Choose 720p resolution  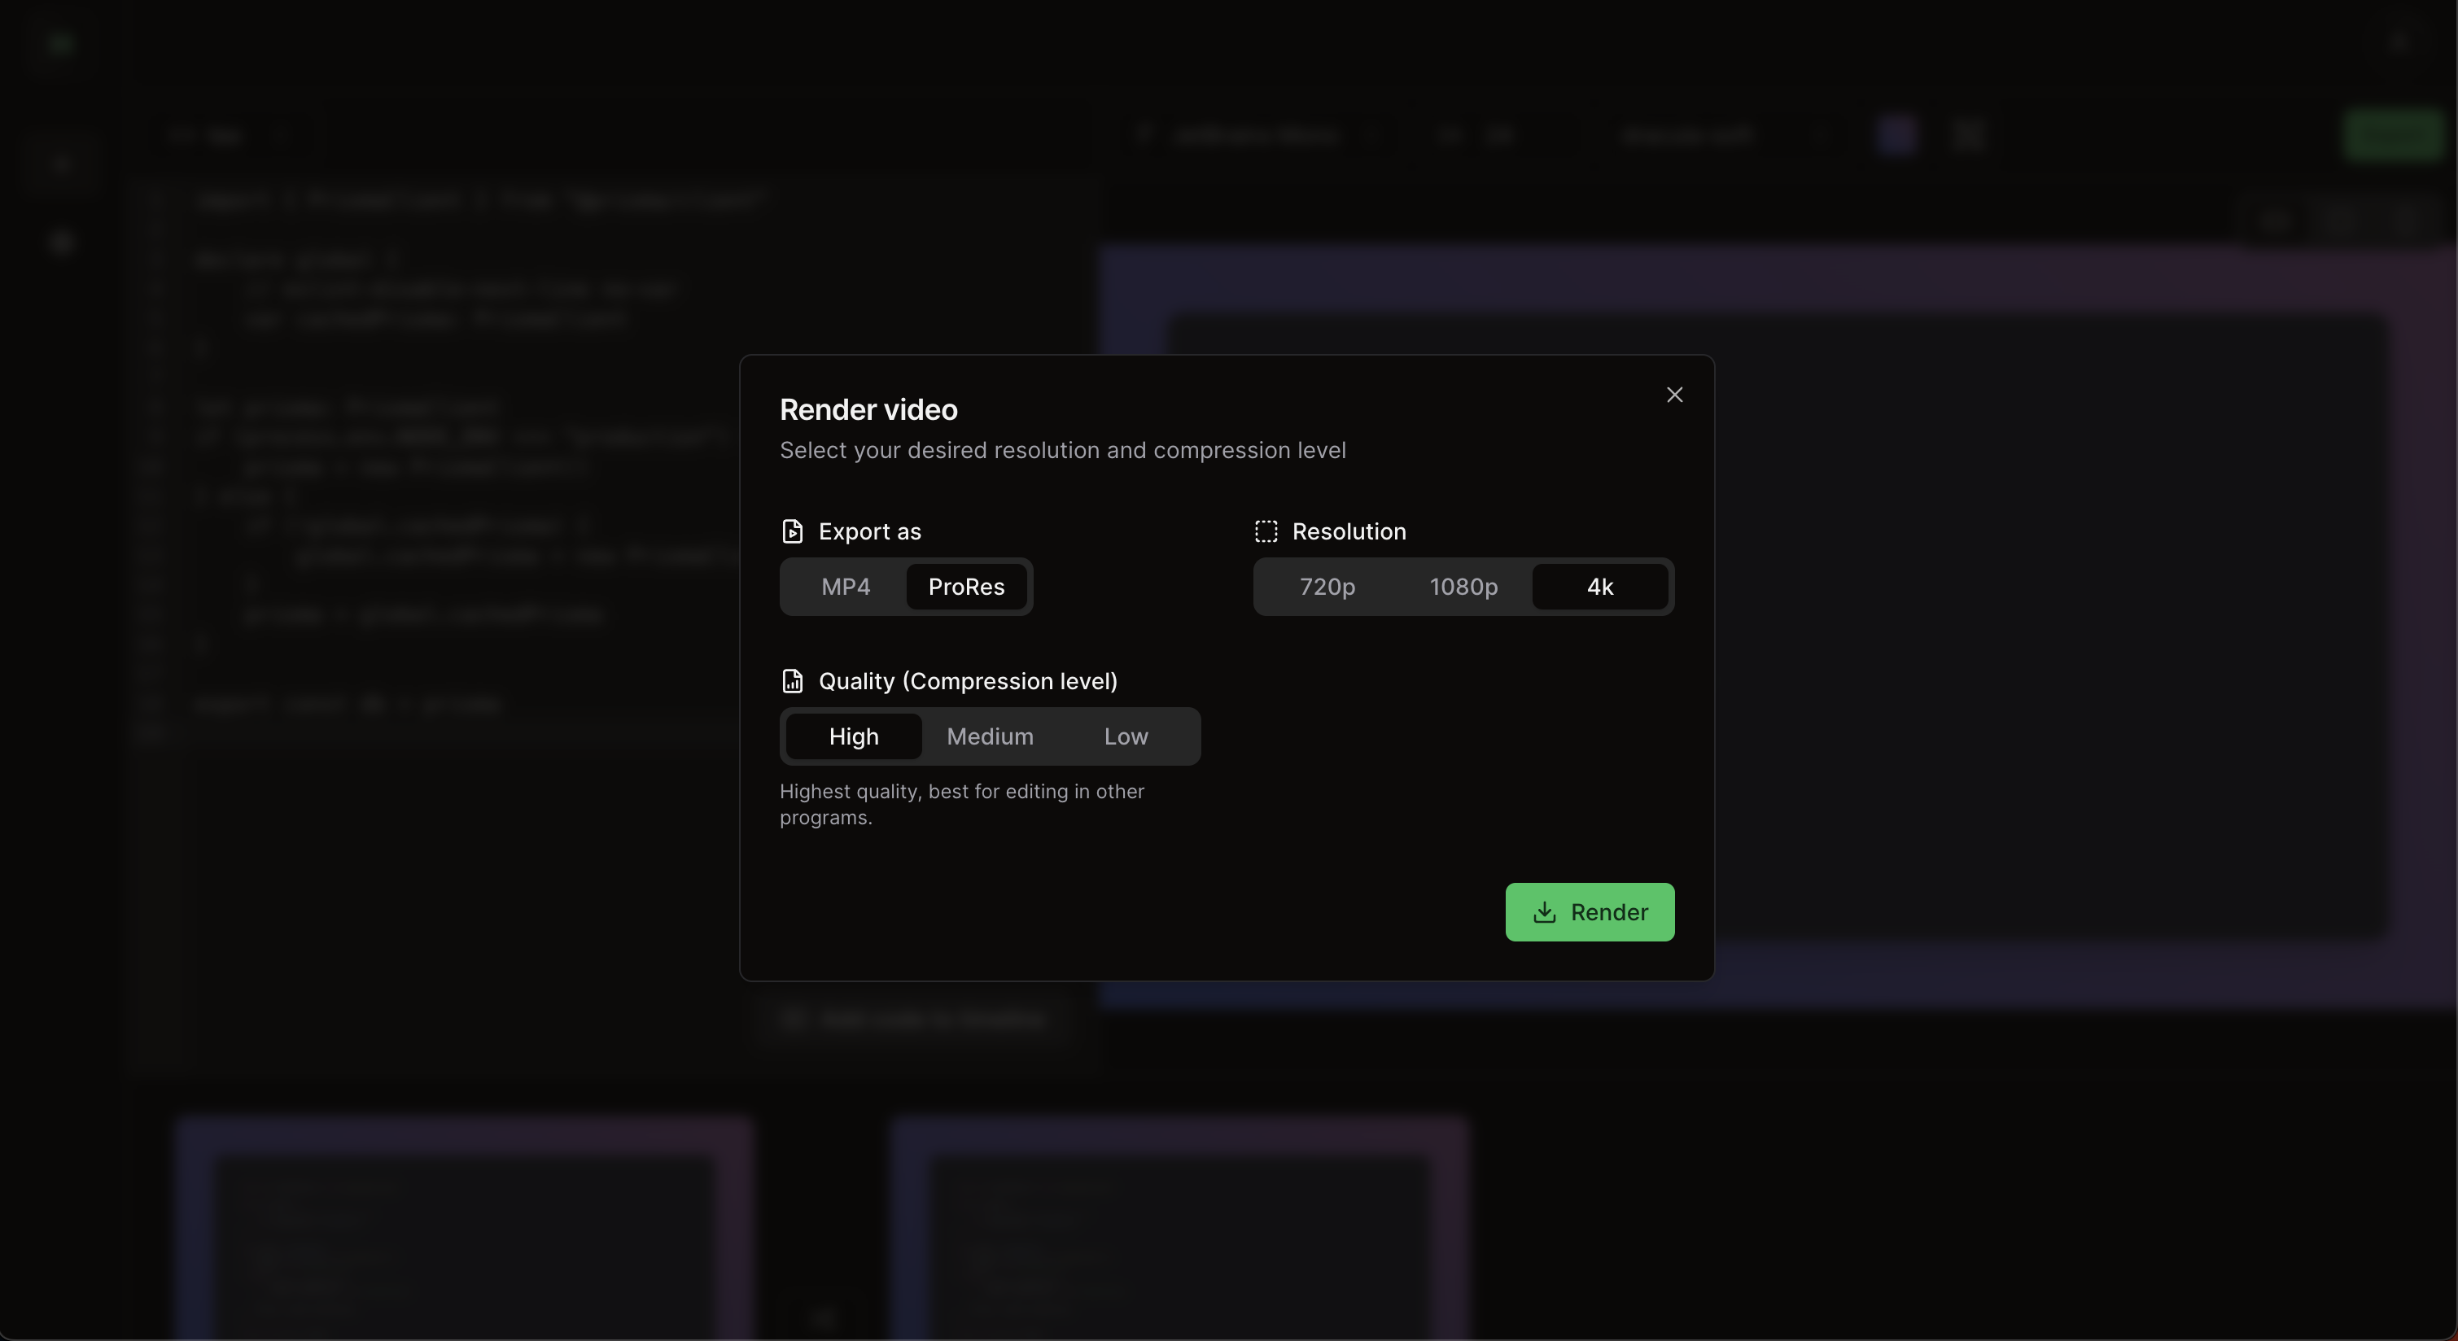click(x=1327, y=587)
